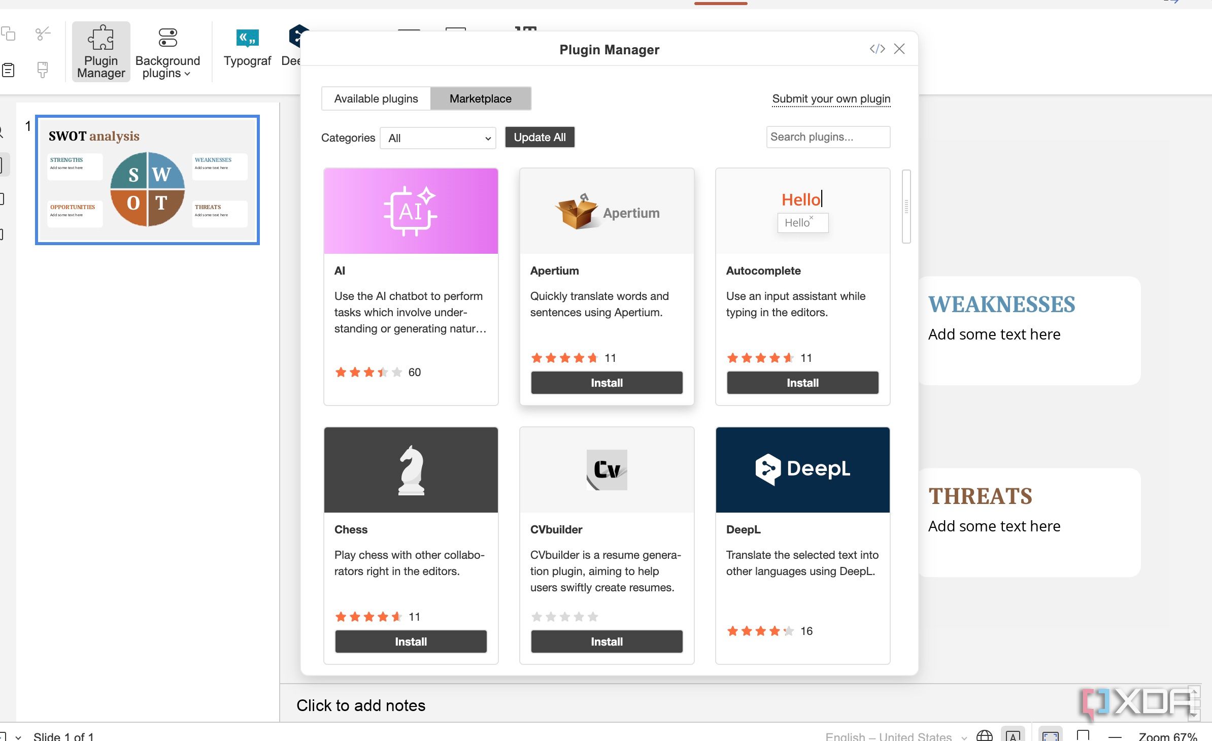
Task: Toggle fit to slide view
Action: coord(1050,735)
